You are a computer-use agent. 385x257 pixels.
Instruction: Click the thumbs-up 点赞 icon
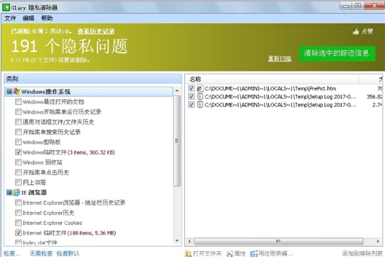pyautogui.click(x=355, y=31)
